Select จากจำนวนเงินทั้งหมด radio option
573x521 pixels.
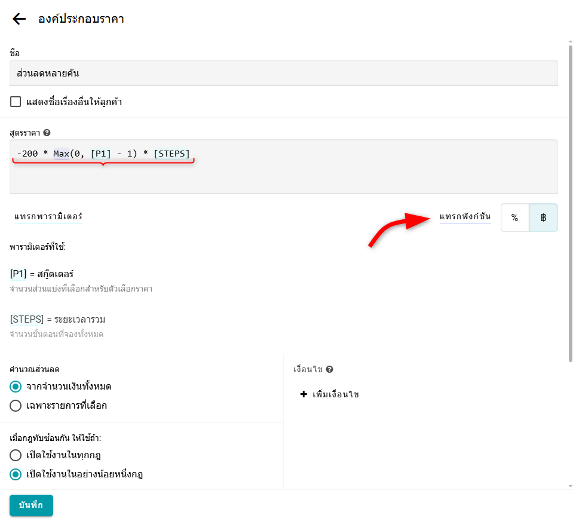click(16, 387)
